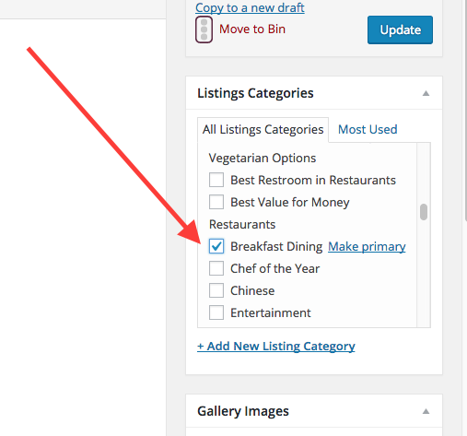This screenshot has height=436, width=467.
Task: Click the category list scrollbar thumb
Action: point(424,212)
